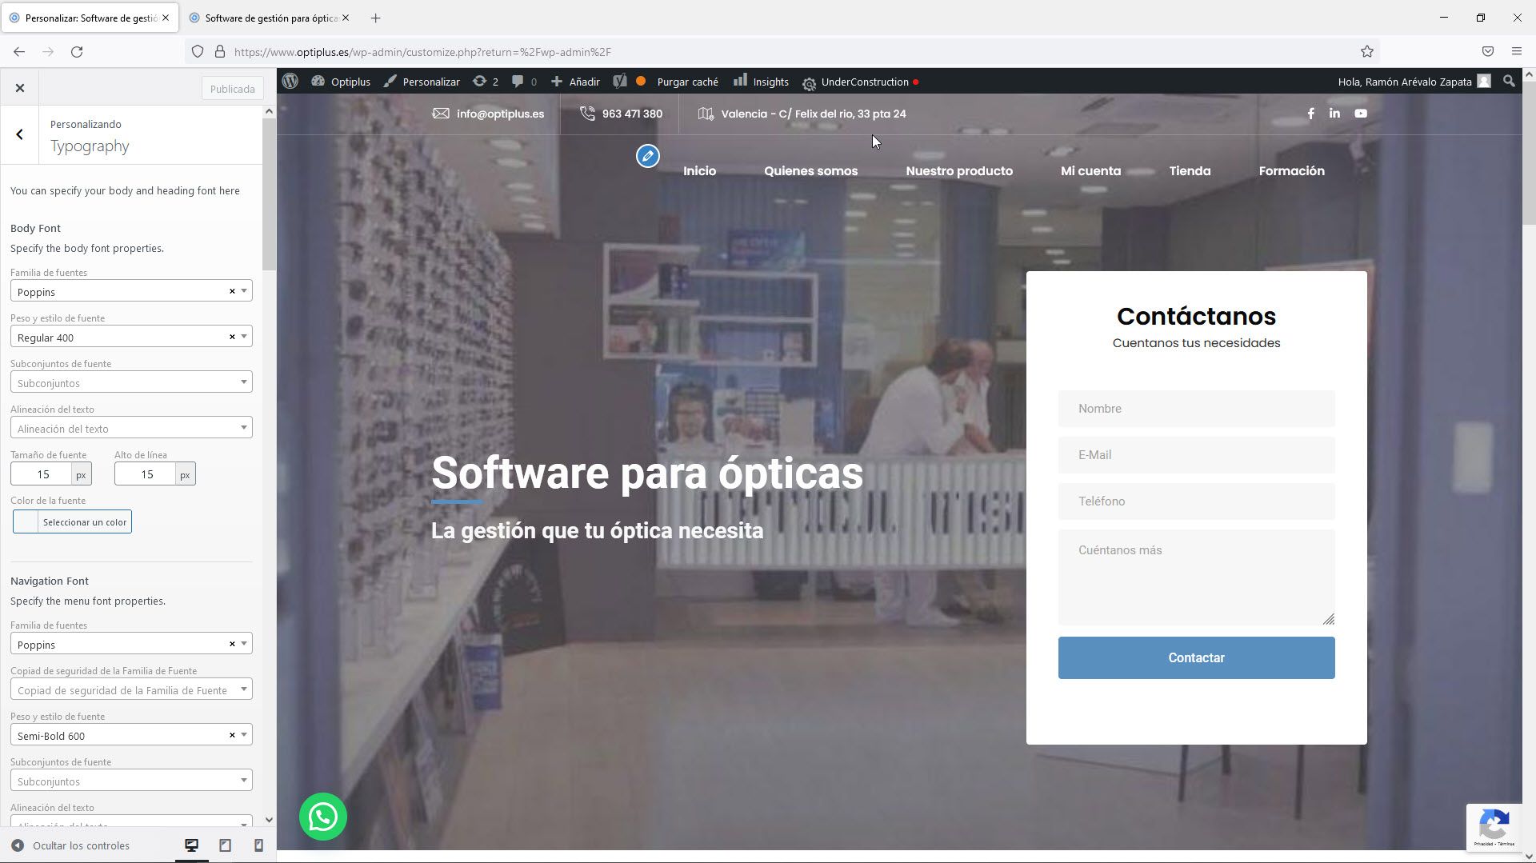Open a new browser tab

click(x=375, y=18)
